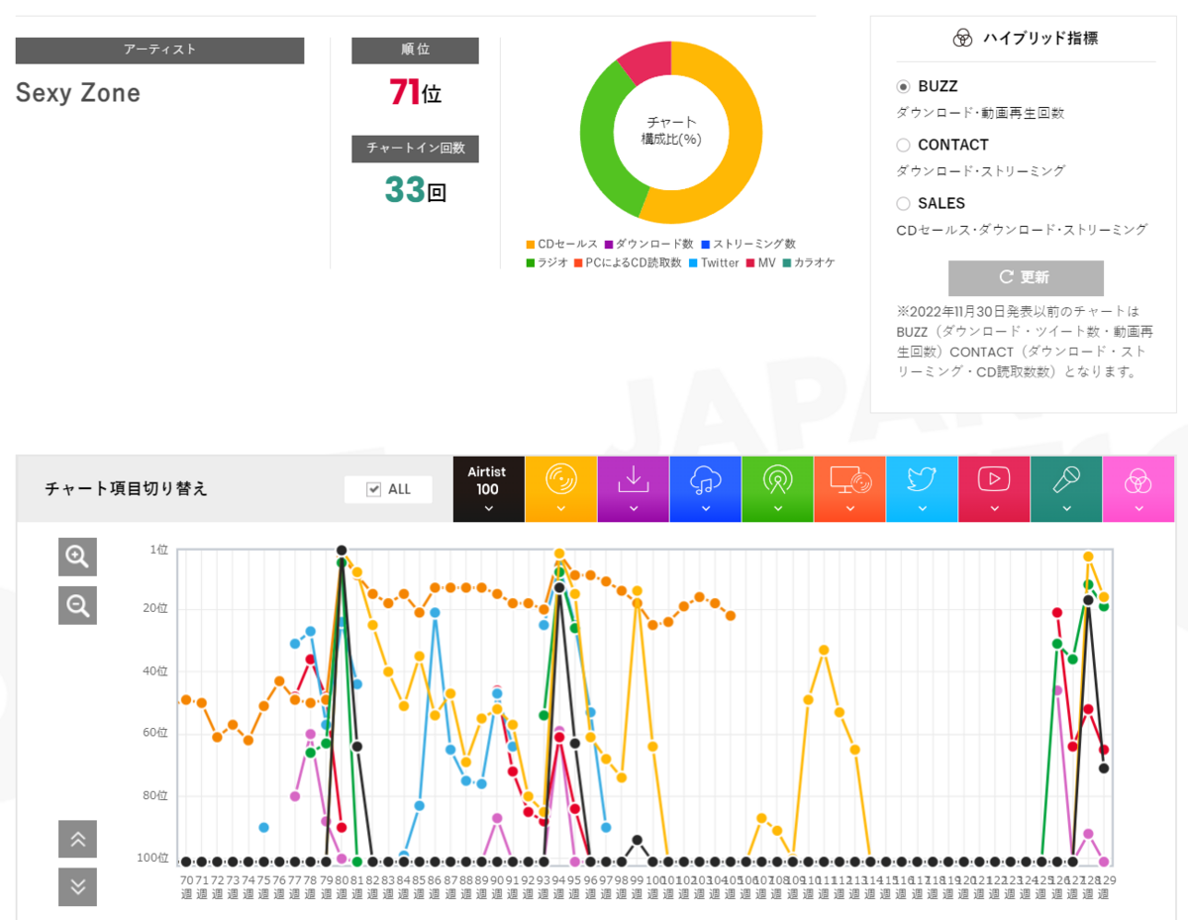Click the ストリーミング数 legend color square
1188x920 pixels.
point(706,244)
